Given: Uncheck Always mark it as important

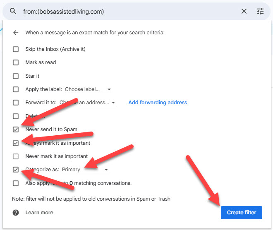Looking at the screenshot, I should [16, 143].
